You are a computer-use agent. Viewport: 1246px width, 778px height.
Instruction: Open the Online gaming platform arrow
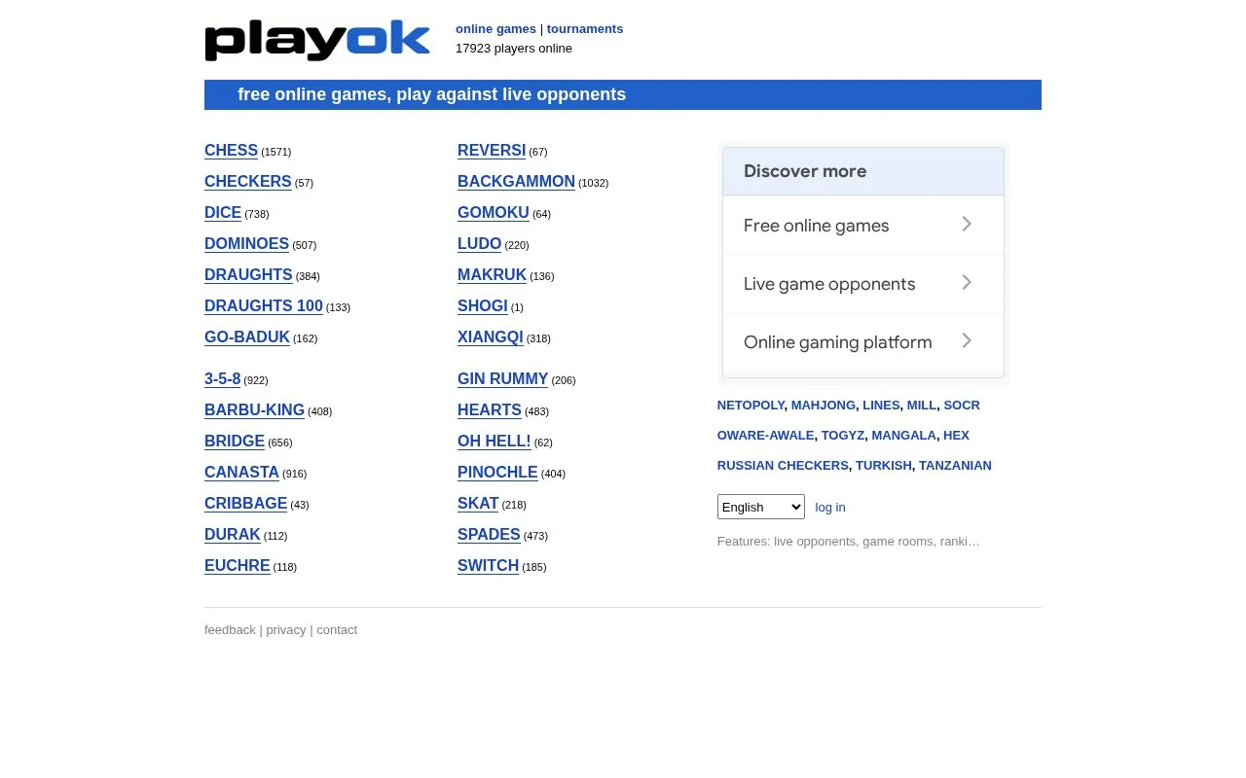(967, 341)
